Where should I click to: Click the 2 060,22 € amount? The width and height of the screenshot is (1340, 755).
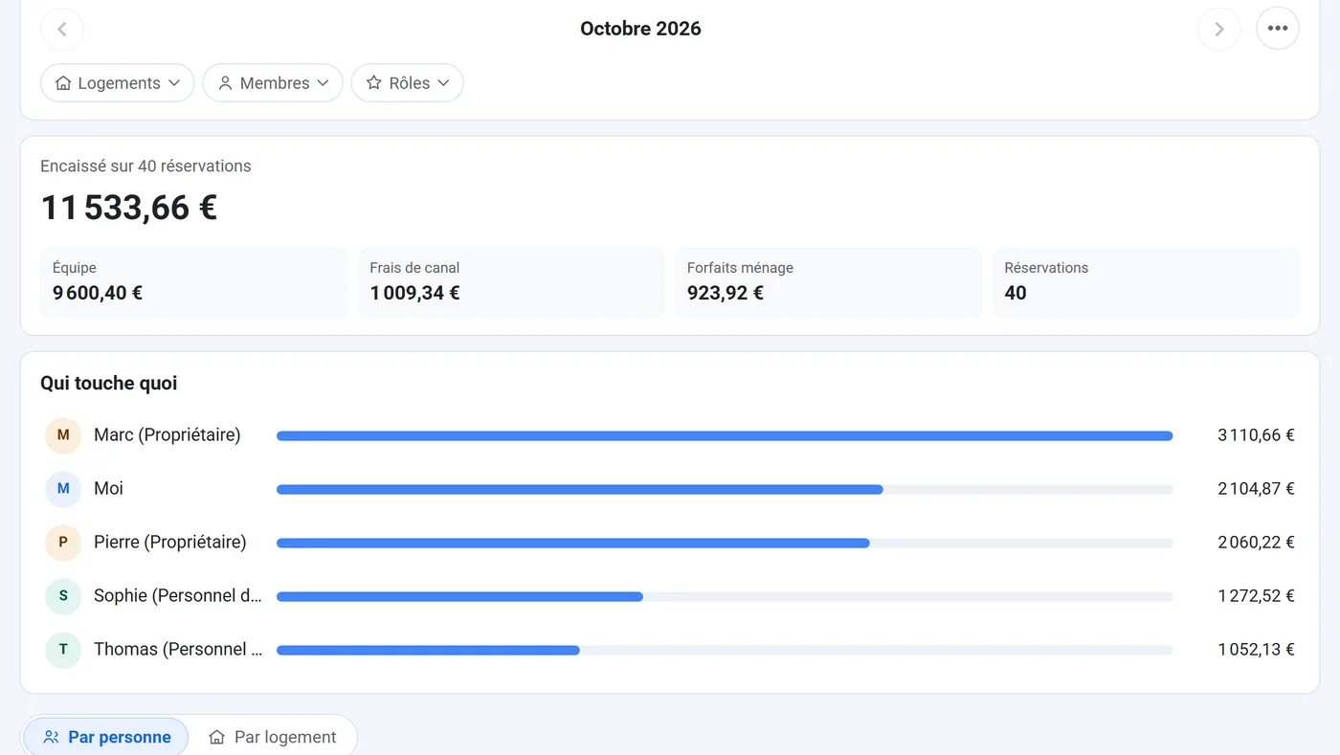1256,543
